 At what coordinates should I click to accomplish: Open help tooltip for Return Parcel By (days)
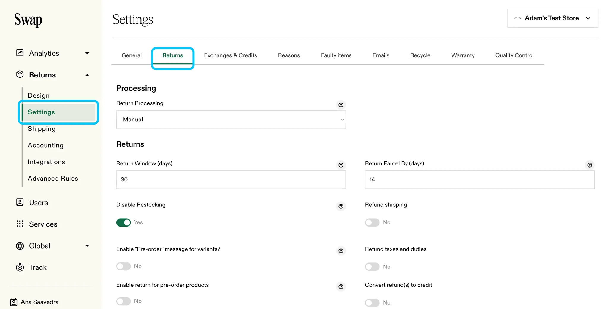[x=590, y=165]
